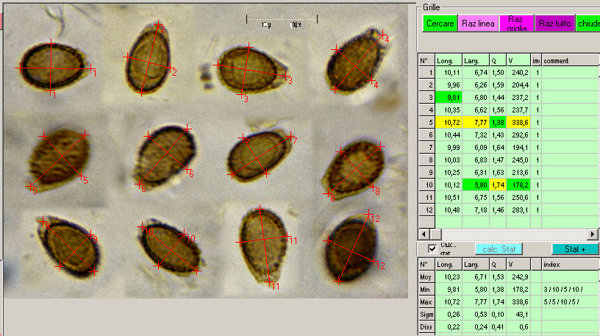Select the yellow 1,74 Q value cell

point(498,185)
